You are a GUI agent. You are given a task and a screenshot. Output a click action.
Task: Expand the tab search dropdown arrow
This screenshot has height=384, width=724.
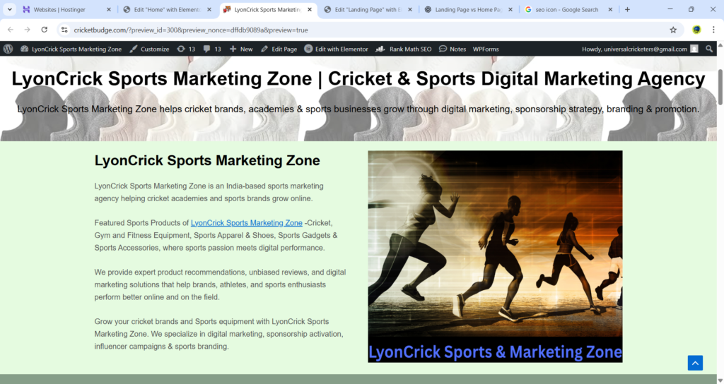[10, 9]
